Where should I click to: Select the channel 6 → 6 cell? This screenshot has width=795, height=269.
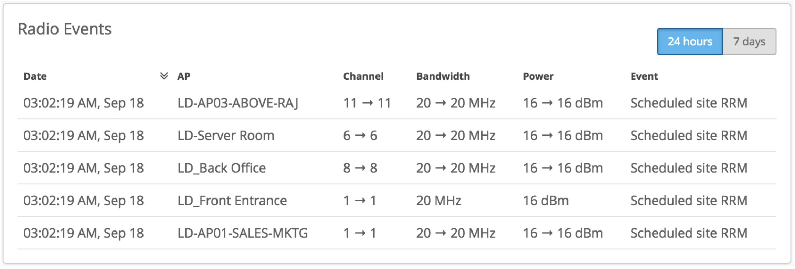(360, 136)
